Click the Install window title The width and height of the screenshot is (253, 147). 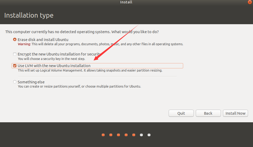pos(126,2)
